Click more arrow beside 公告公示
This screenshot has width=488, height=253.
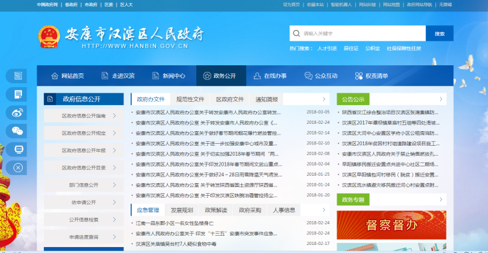point(441,99)
